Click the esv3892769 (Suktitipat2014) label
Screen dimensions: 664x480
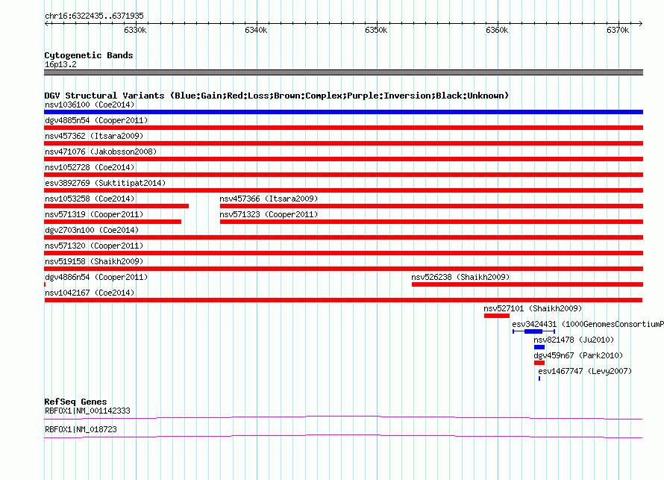[x=105, y=183]
